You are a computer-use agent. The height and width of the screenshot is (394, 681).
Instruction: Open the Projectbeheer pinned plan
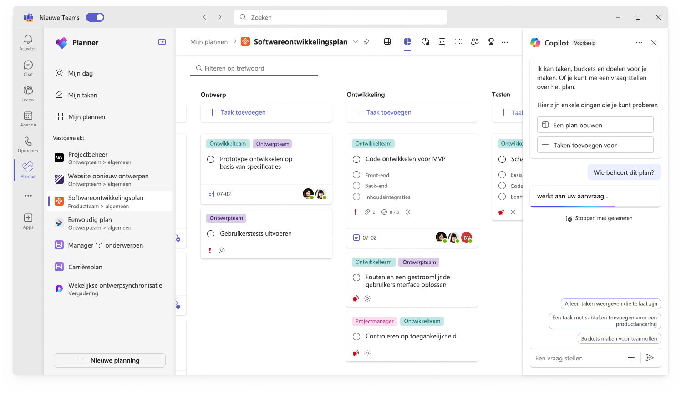pos(110,158)
